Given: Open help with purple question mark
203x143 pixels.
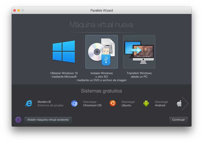Looking at the screenshot, I should click(x=18, y=120).
